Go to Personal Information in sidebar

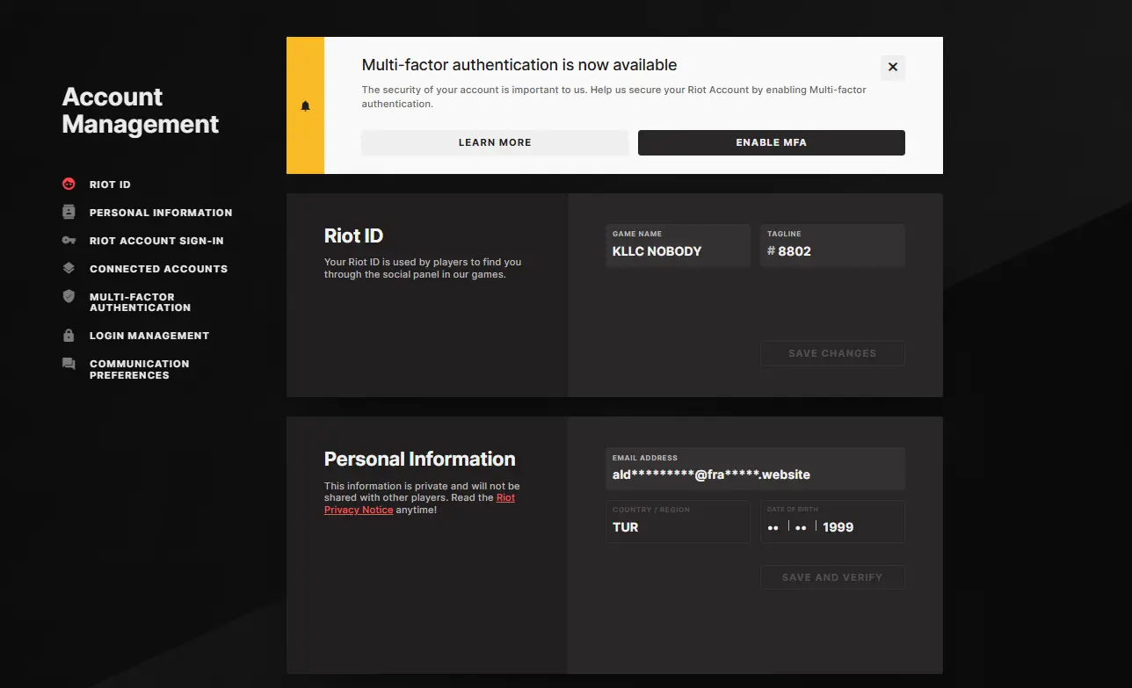coord(161,213)
